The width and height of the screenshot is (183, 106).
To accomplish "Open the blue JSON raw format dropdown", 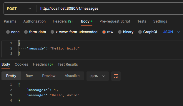I will tap(171, 32).
